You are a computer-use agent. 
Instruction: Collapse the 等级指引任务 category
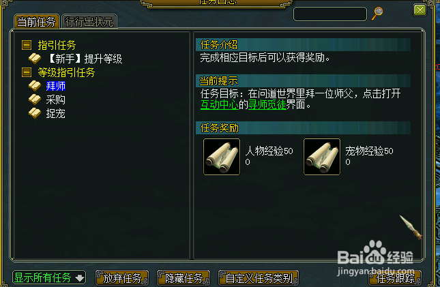pos(27,72)
